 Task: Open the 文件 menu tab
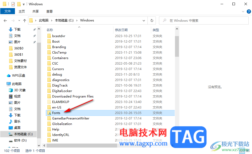point(8,11)
